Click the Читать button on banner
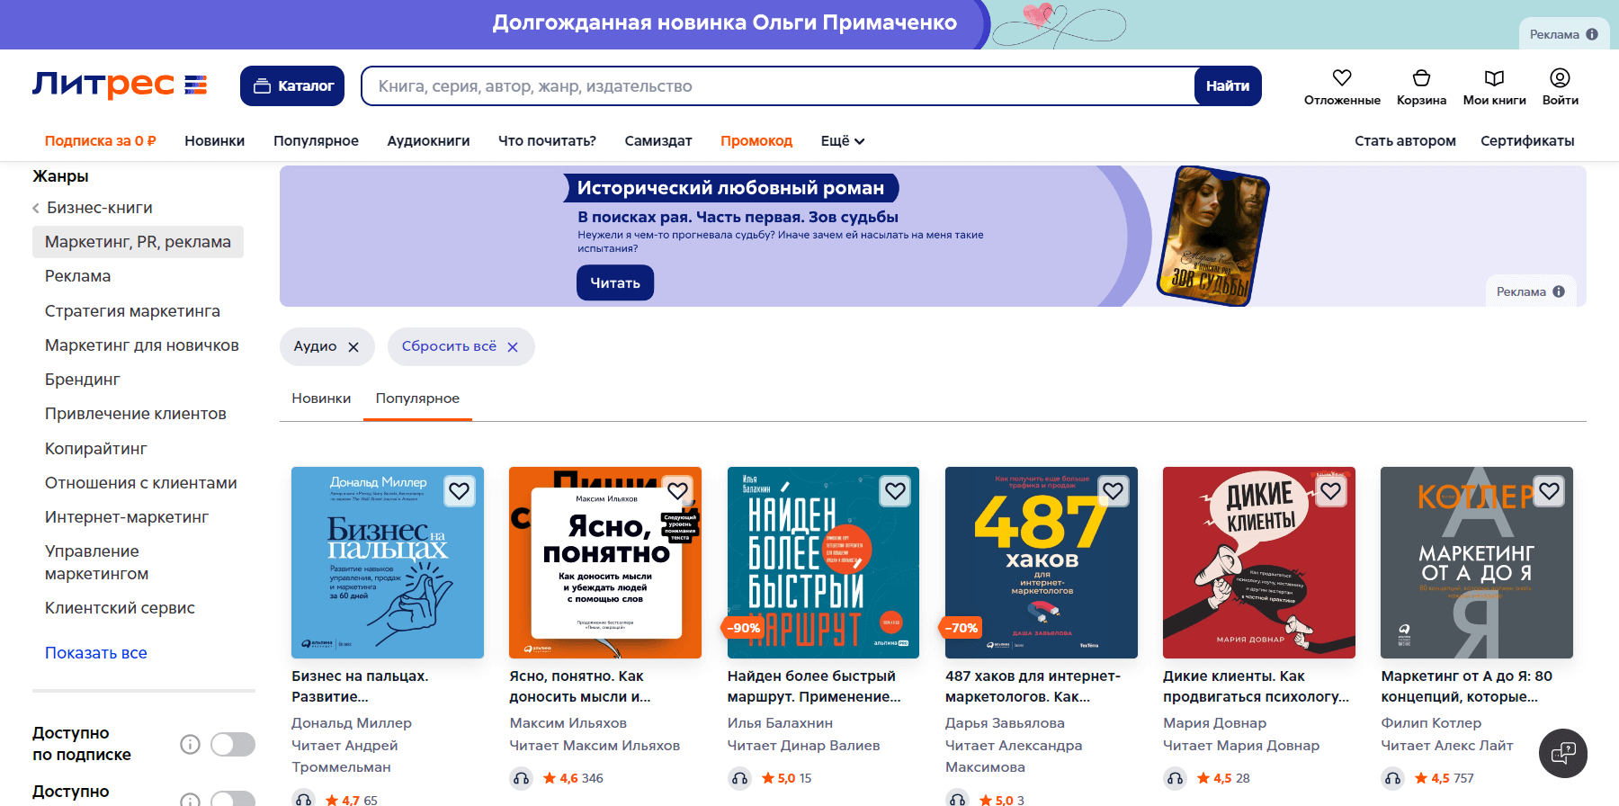The image size is (1619, 806). pos(615,282)
